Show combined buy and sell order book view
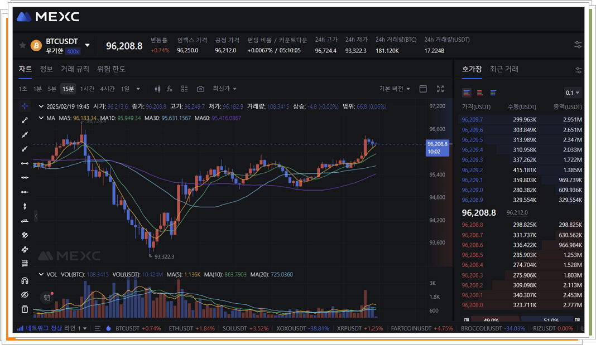Viewport: 596px width, 345px height. [x=467, y=93]
